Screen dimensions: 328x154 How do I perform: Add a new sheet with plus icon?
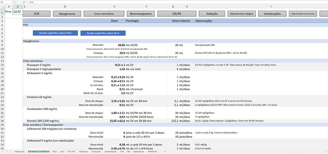165,151
